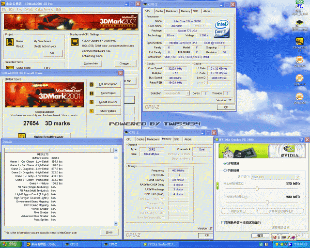This screenshot has height=248, width=310.
Task: Switch to Mainboard tab in upper CPU-Z
Action: (x=172, y=11)
